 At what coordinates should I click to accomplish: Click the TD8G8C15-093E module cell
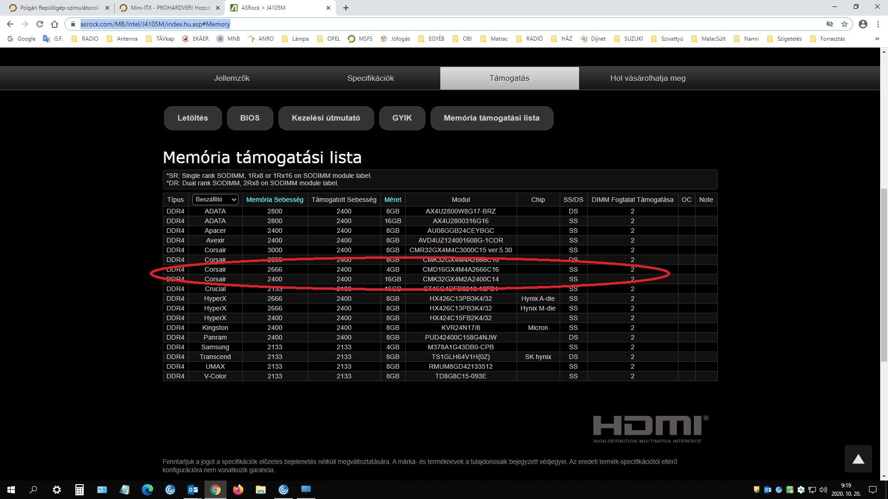pos(461,376)
